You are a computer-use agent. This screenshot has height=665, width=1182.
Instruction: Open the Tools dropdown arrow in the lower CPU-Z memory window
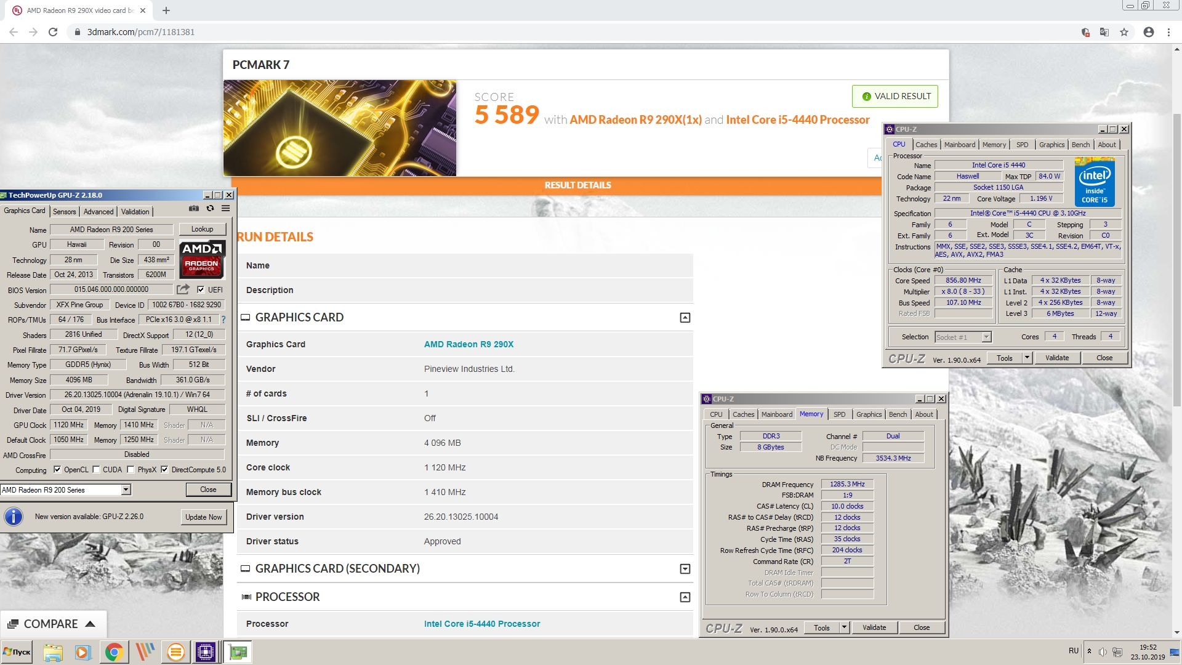tap(844, 628)
